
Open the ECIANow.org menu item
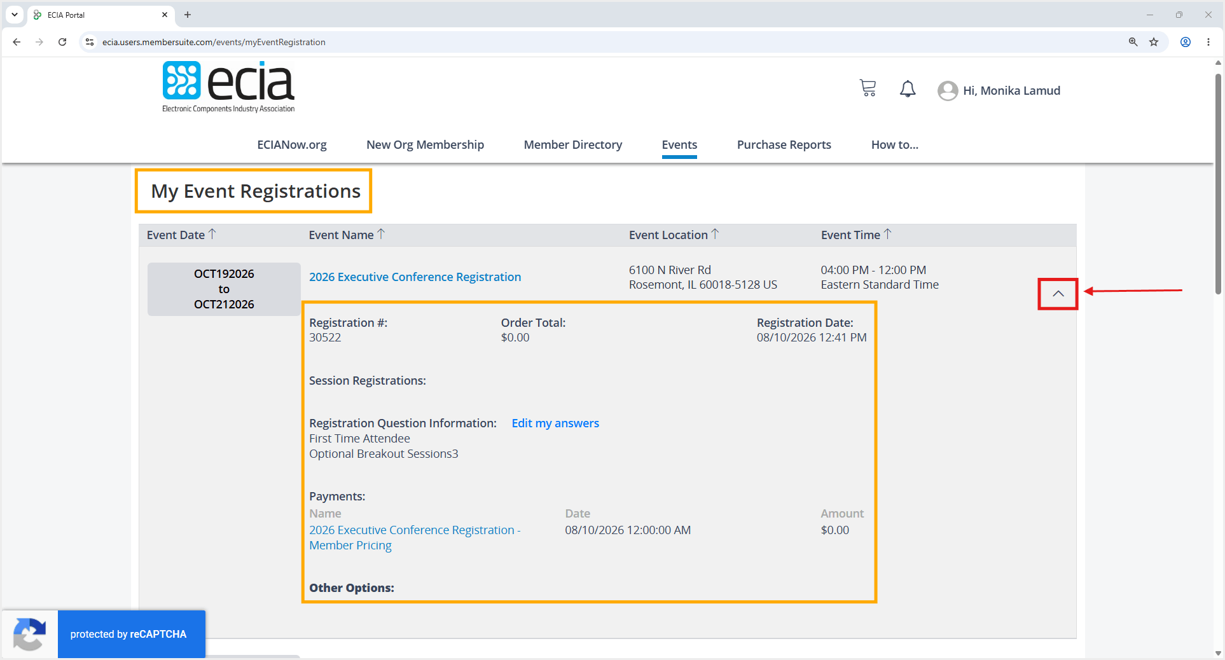[292, 145]
